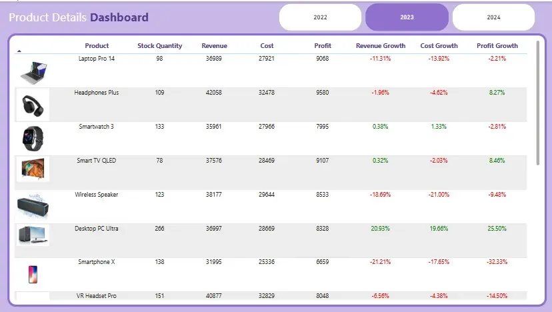Switch to the 2024 year filter
Image resolution: width=552 pixels, height=312 pixels.
[493, 17]
